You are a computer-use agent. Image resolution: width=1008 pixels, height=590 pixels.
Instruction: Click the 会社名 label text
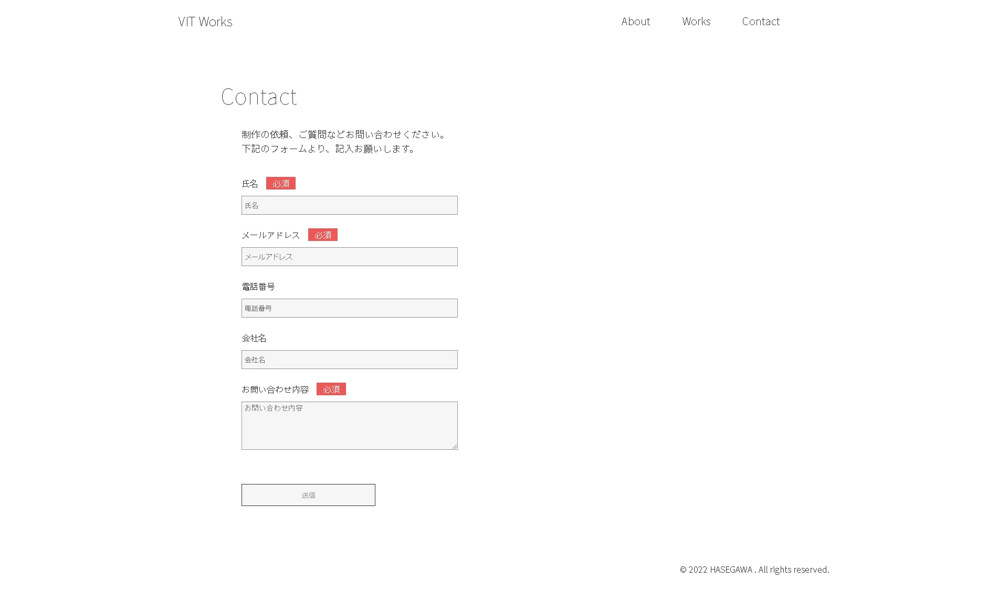click(x=254, y=338)
